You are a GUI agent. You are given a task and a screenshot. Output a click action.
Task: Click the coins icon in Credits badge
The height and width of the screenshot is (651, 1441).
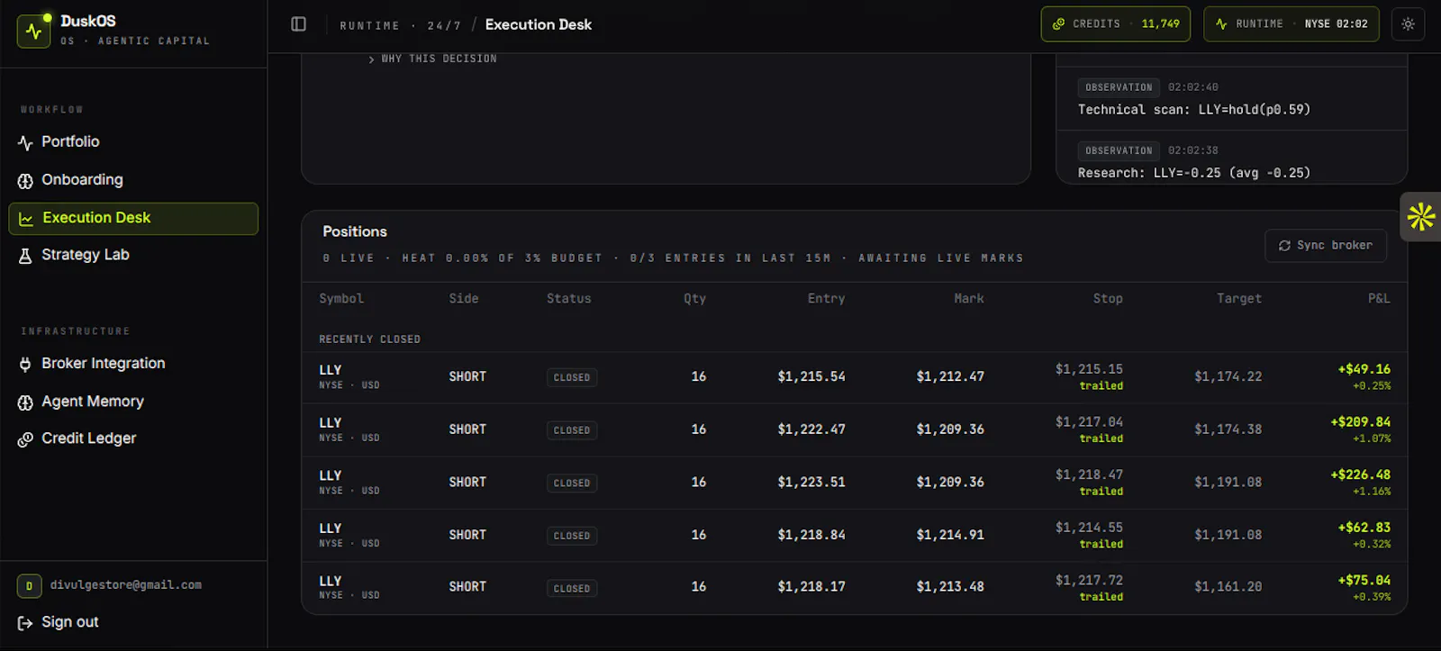point(1059,24)
